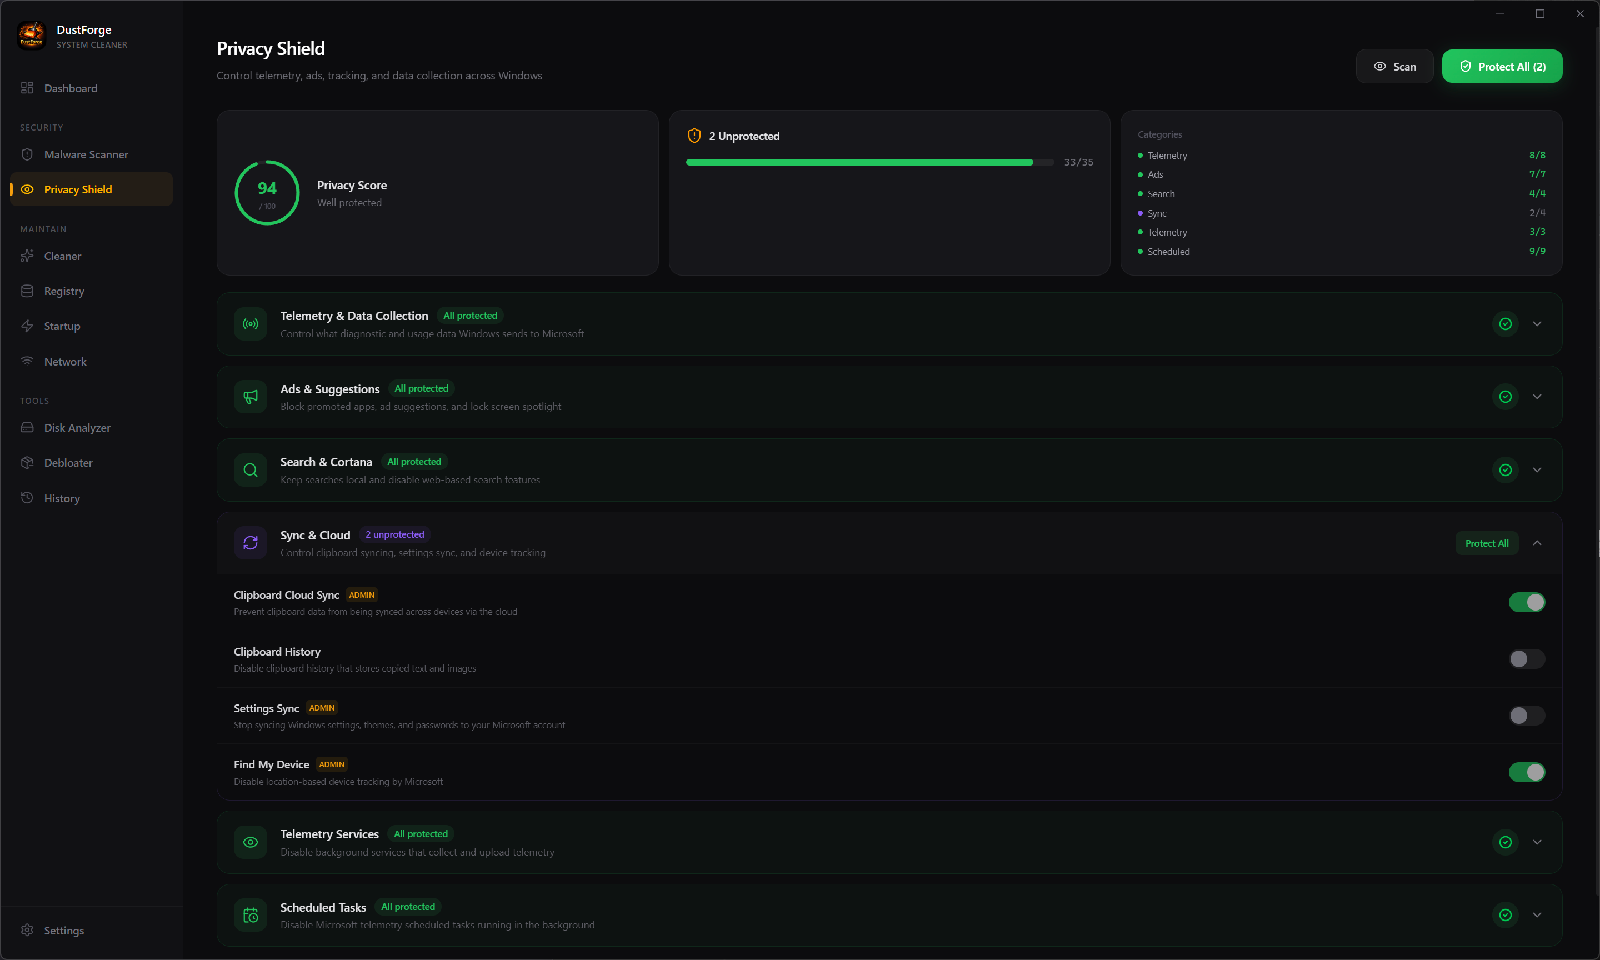
Task: Expand the Telemetry & Data Collection section
Action: [x=1537, y=323]
